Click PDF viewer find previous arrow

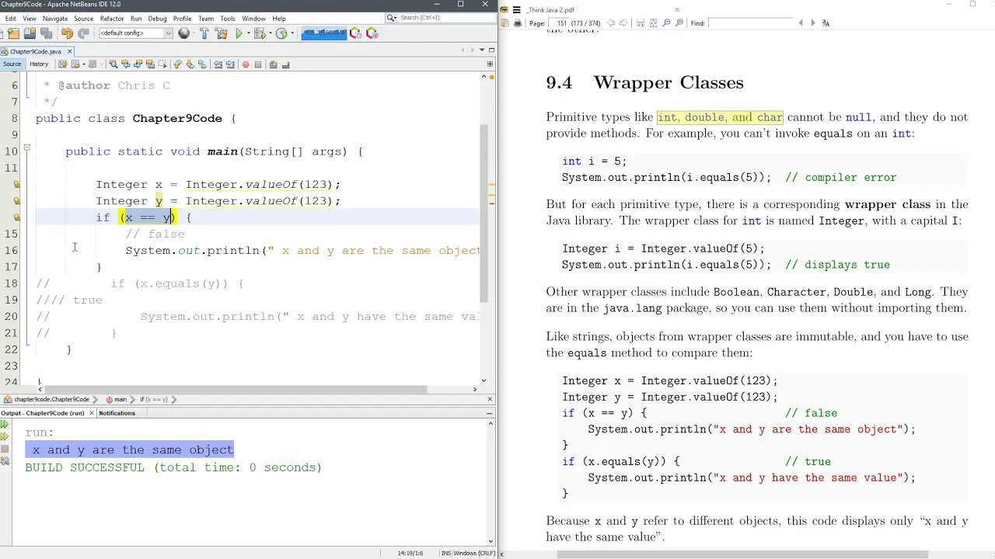click(801, 23)
